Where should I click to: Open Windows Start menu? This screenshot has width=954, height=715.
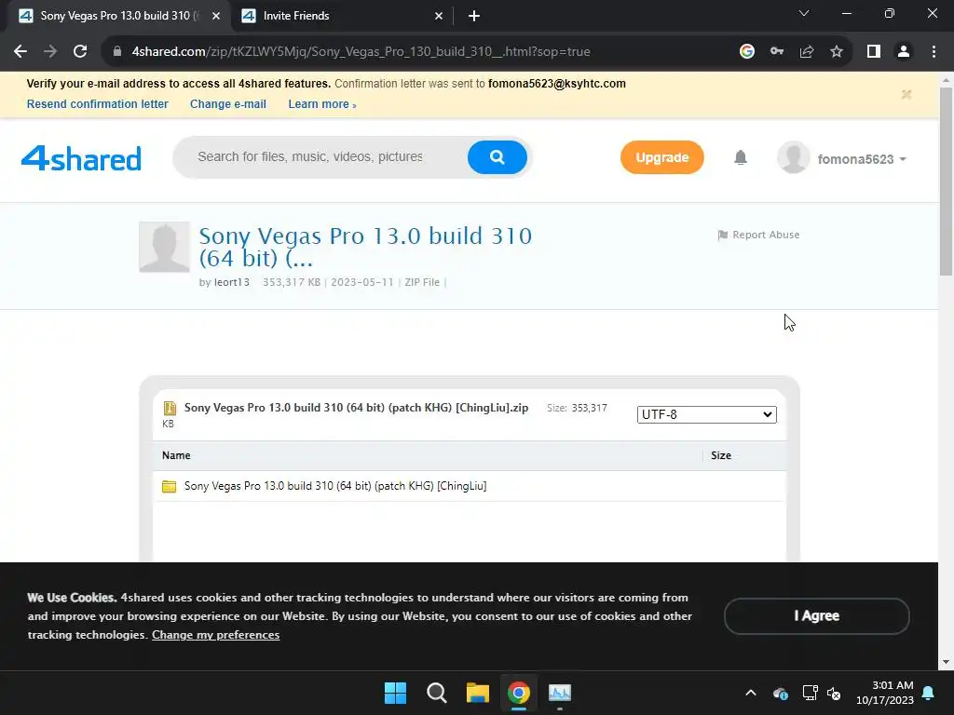point(395,693)
